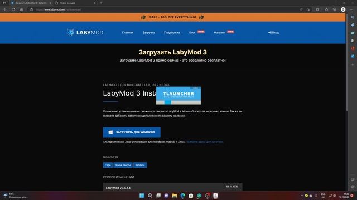Add an app to Edge sidebar plus

(x=353, y=64)
